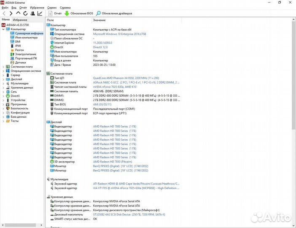Click the Тесты sidebar icon
The width and height of the screenshot is (296, 228).
pyautogui.click(x=8, y=121)
